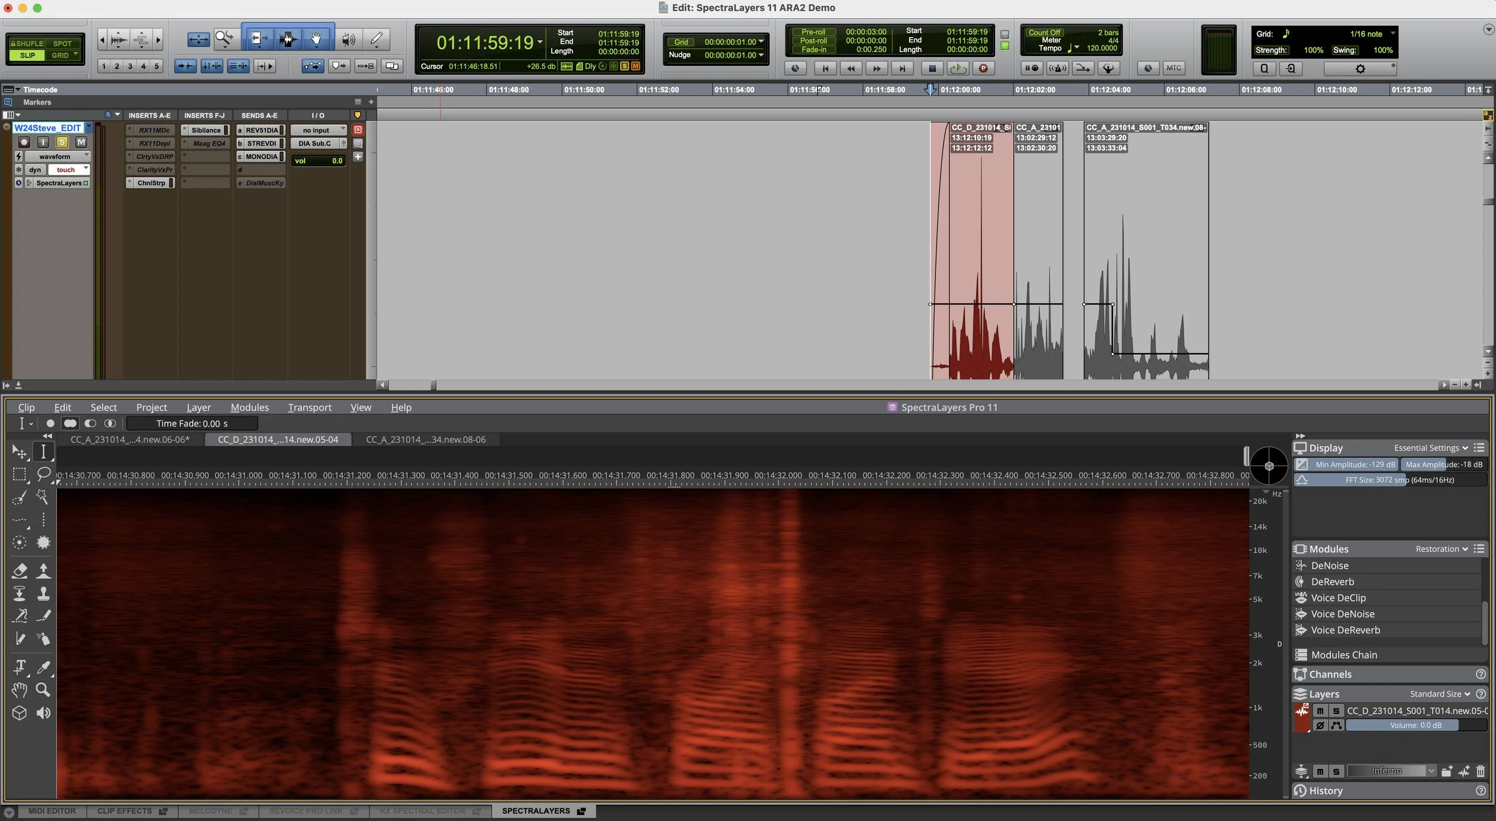Select the Eraser tool in SpectraLayers
The image size is (1496, 821).
click(x=19, y=570)
